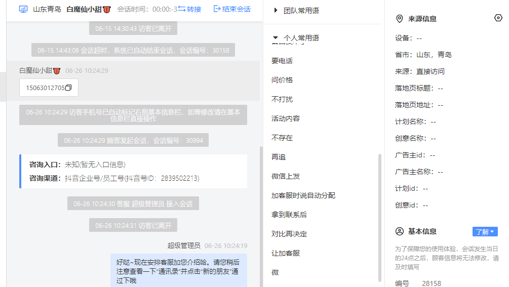Click the 来源：直接访问 field
The height and width of the screenshot is (287, 509).
coord(420,71)
